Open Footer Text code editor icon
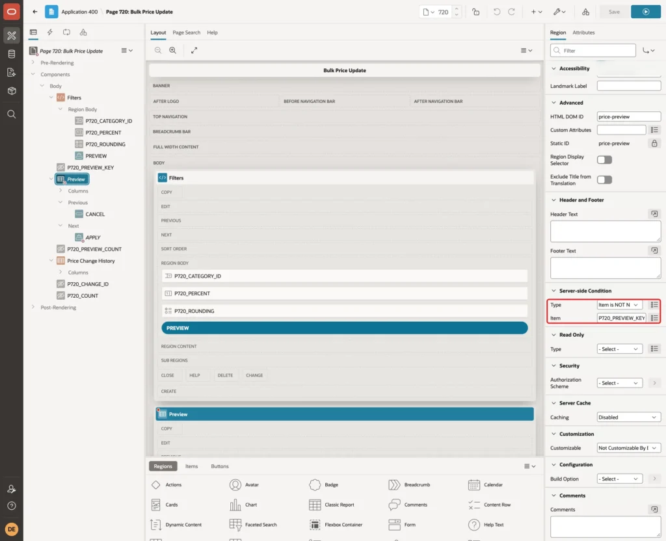This screenshot has width=666, height=541. (654, 251)
